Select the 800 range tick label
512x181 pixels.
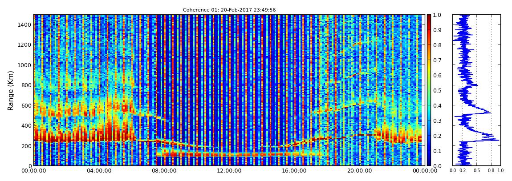pos(26,85)
